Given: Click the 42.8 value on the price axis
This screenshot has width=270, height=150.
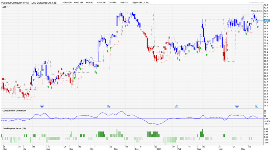Looking at the screenshot, I should click(266, 5).
